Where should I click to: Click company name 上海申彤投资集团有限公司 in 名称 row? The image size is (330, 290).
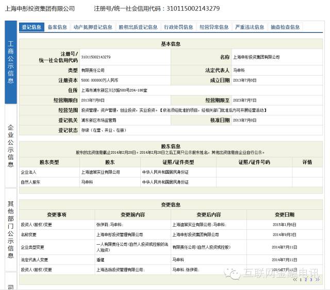point(256,57)
